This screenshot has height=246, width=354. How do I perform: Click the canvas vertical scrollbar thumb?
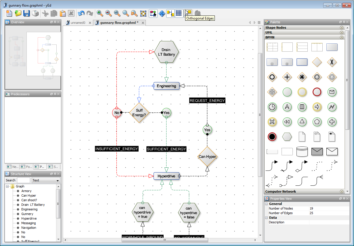[x=260, y=115]
